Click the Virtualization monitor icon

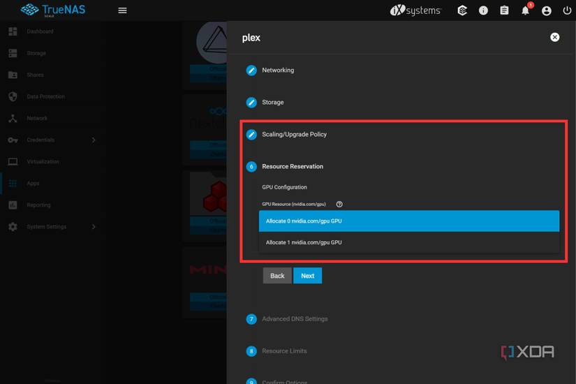pos(13,161)
